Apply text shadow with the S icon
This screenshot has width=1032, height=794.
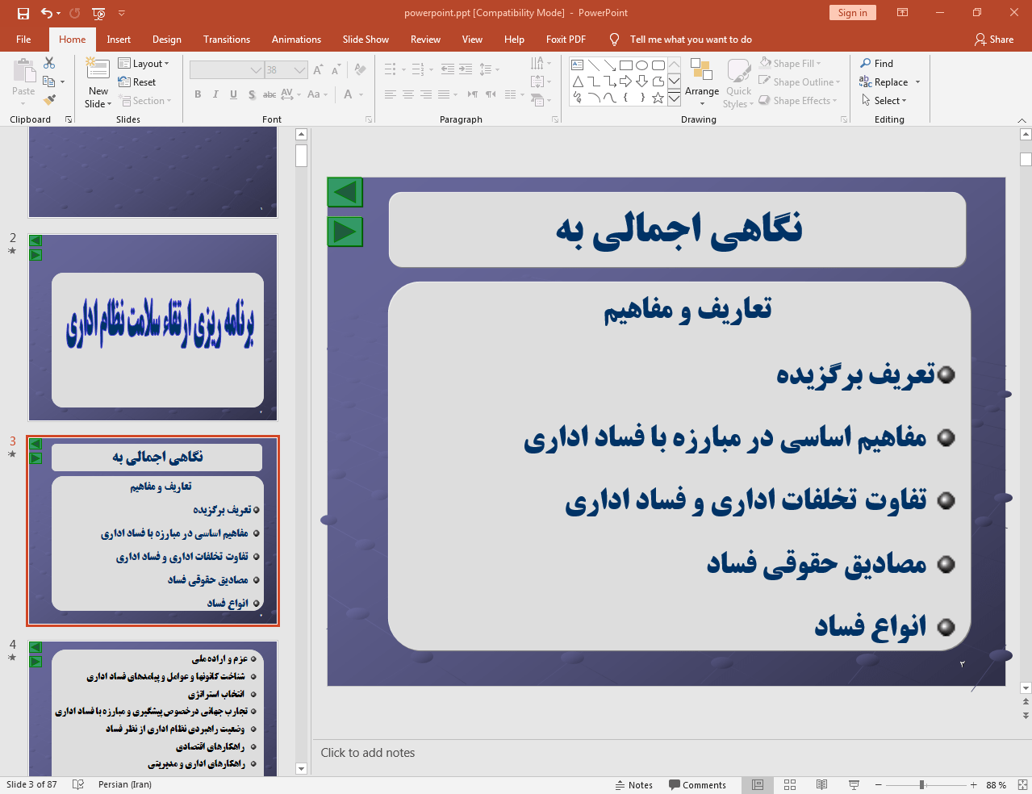pyautogui.click(x=252, y=94)
